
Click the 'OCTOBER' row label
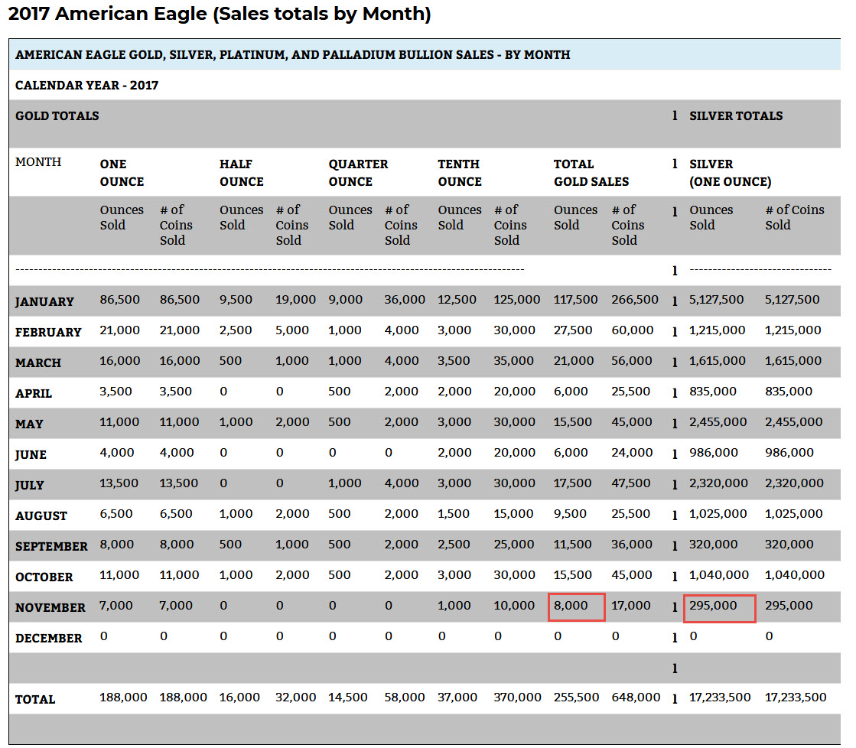[44, 577]
